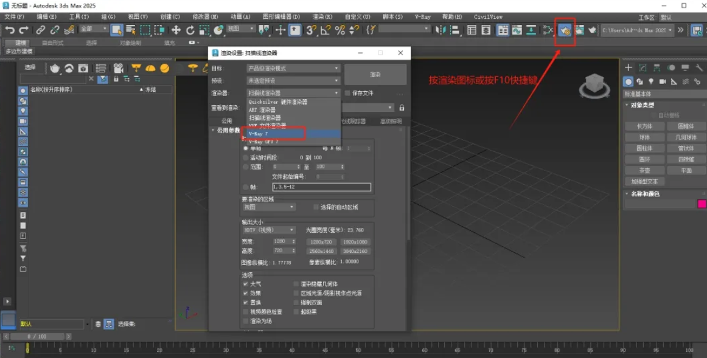Select the Single frame radio button

tap(246, 148)
